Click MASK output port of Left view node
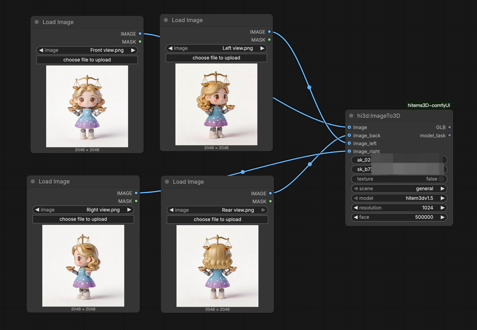 click(x=269, y=40)
